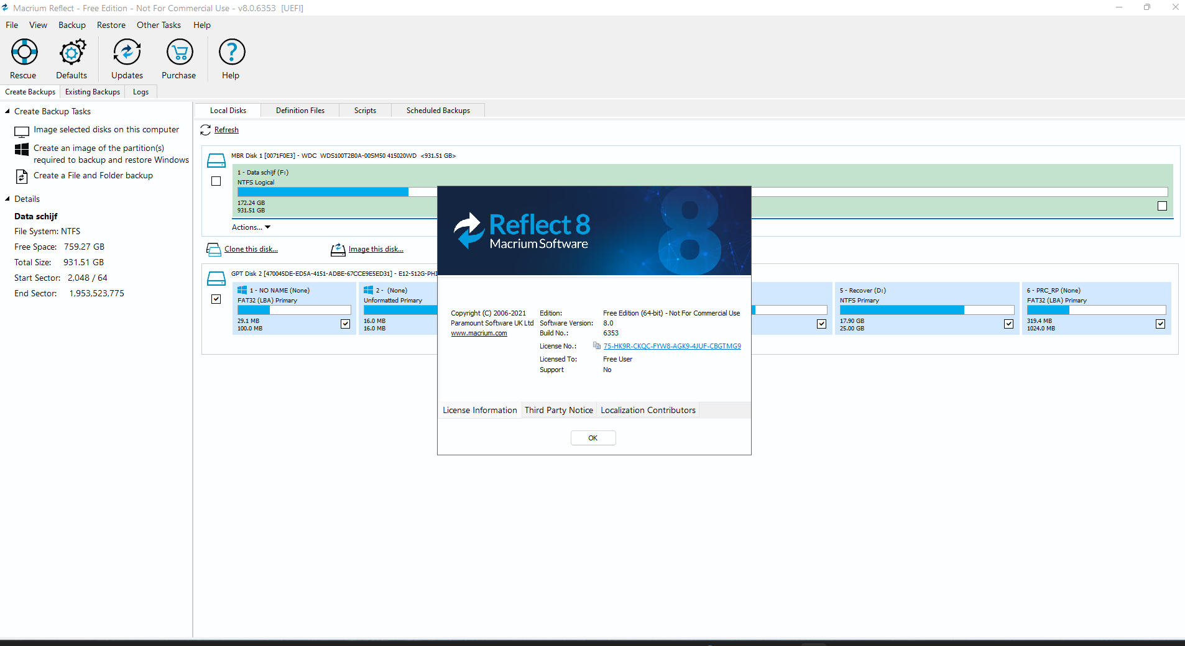This screenshot has height=646, width=1185.
Task: Open the www.macrium.com link
Action: pos(479,334)
